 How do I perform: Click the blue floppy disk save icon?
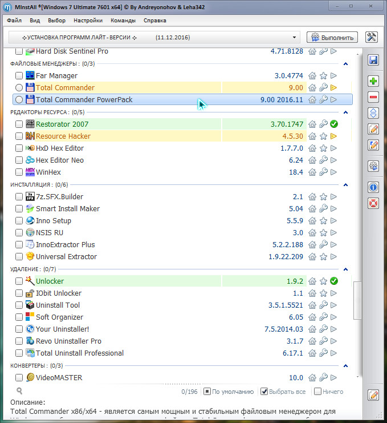tap(373, 60)
